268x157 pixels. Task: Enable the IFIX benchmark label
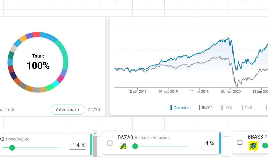[228, 108]
